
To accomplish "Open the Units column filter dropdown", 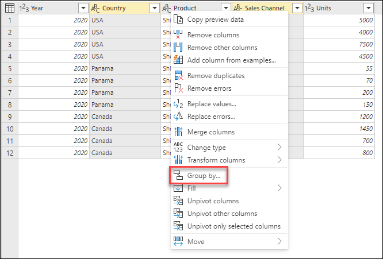I will pos(369,8).
